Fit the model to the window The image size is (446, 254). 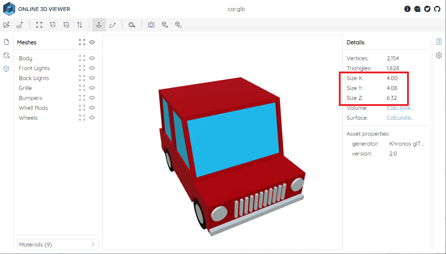pos(39,25)
